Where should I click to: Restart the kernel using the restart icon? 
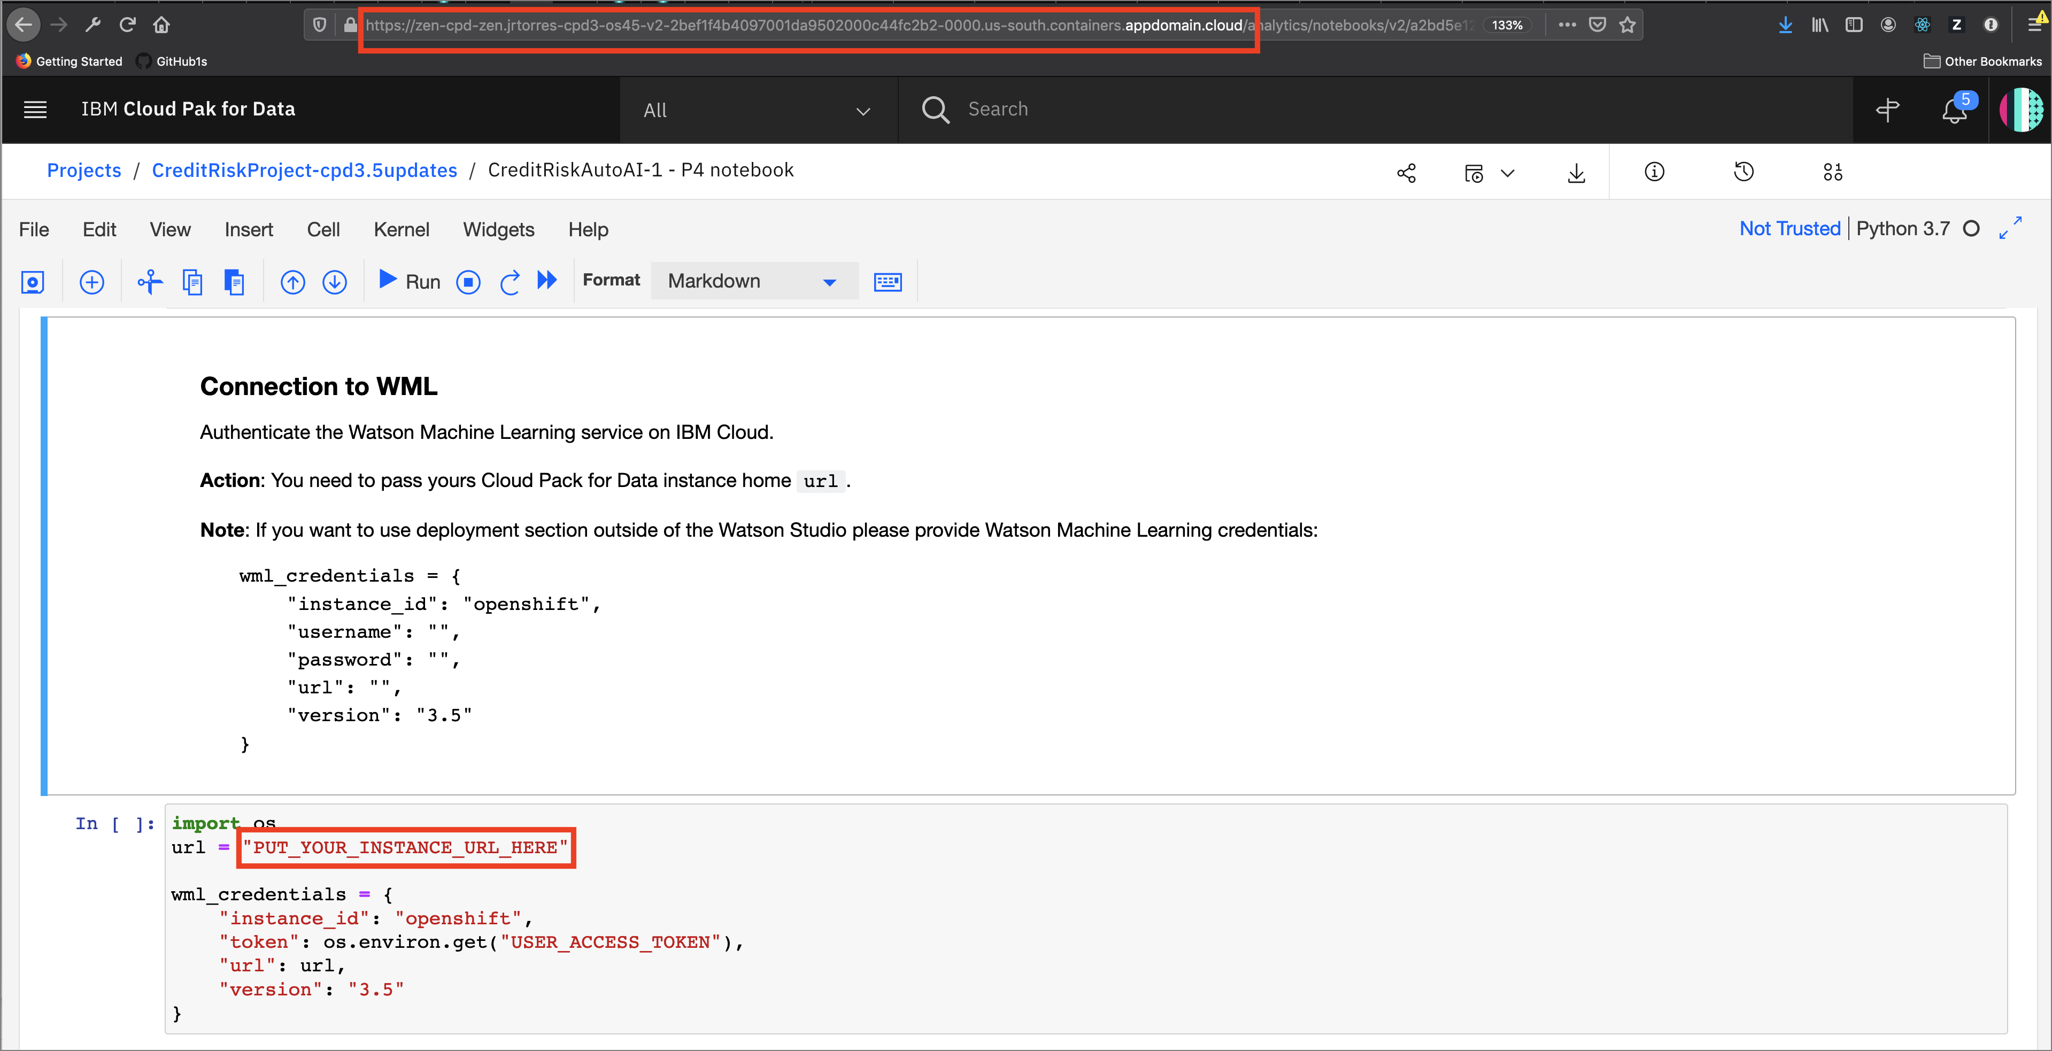510,281
